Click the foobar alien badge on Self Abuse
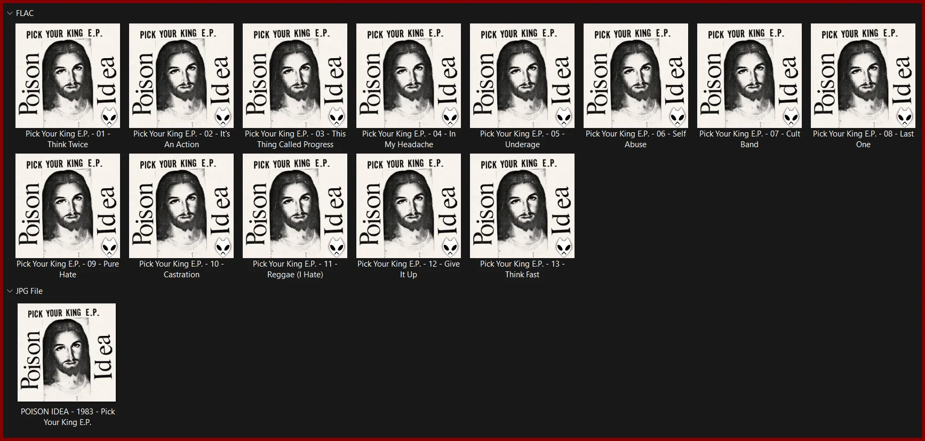 (677, 116)
